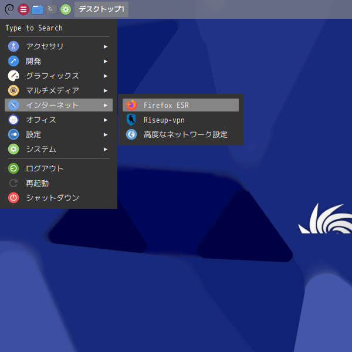This screenshot has width=352, height=352.
Task: Open the 開発 category
Action: pyautogui.click(x=59, y=61)
